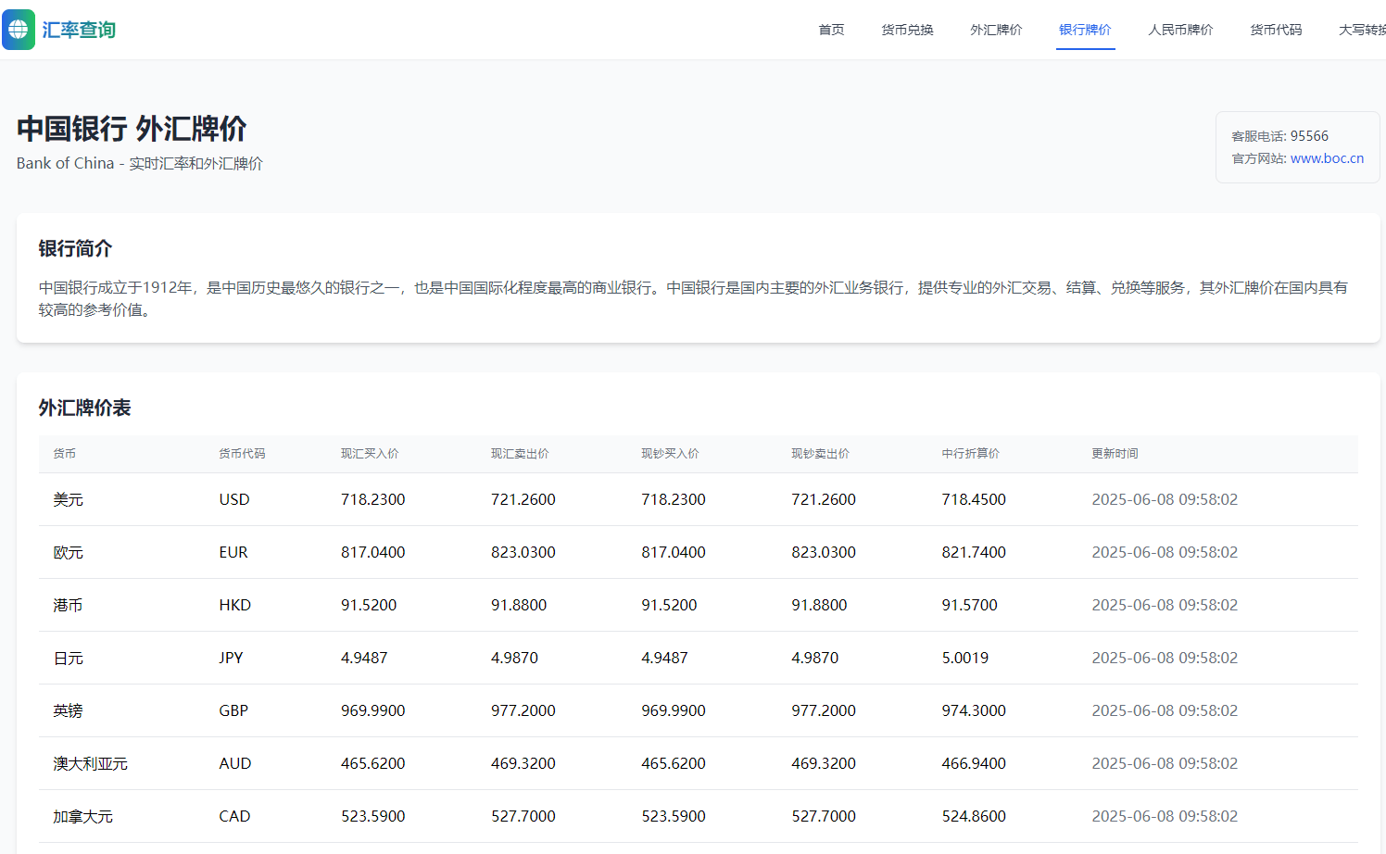This screenshot has width=1386, height=854.
Task: Open the 货币兑换 menu item
Action: pos(907,30)
